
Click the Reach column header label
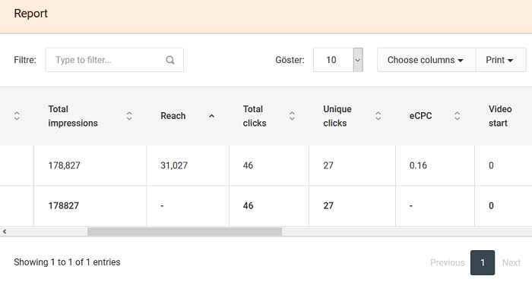173,116
